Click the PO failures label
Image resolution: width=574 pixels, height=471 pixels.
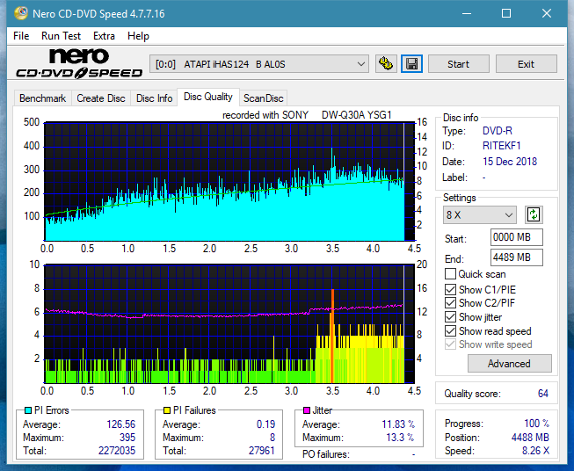326,454
